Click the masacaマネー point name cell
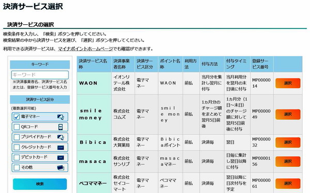The width and height of the screenshot is (310, 193). (170, 162)
